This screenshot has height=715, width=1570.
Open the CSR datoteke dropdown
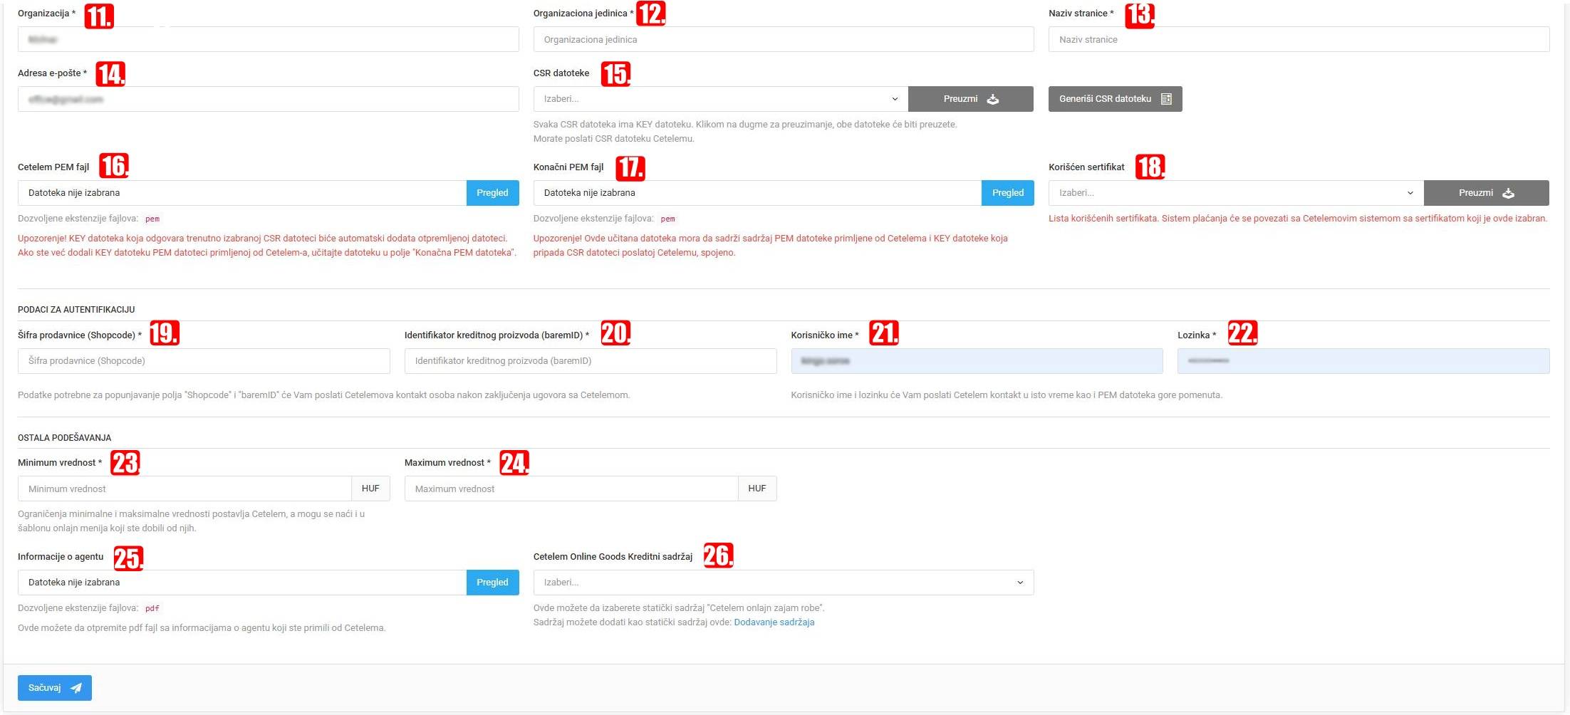coord(720,99)
